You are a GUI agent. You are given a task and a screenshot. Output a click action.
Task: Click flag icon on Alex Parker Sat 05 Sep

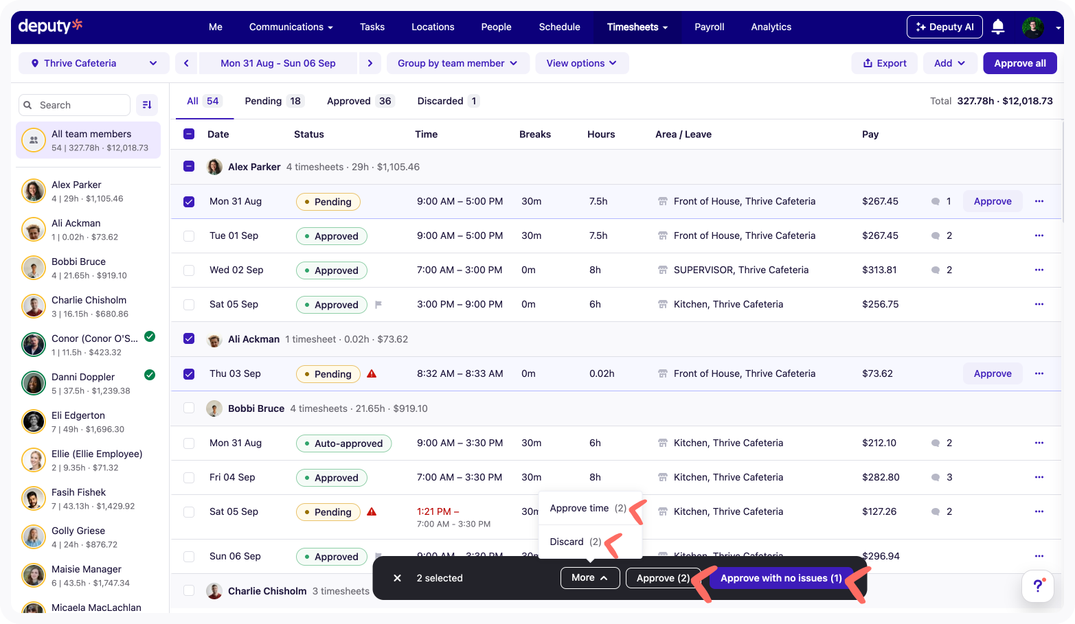(x=378, y=304)
